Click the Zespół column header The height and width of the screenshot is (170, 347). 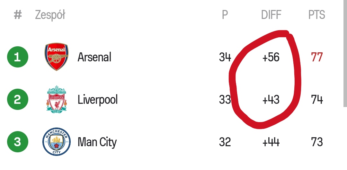(x=50, y=15)
